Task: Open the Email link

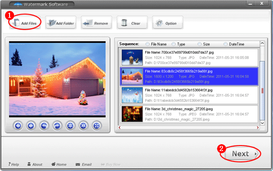Action: coord(84,164)
